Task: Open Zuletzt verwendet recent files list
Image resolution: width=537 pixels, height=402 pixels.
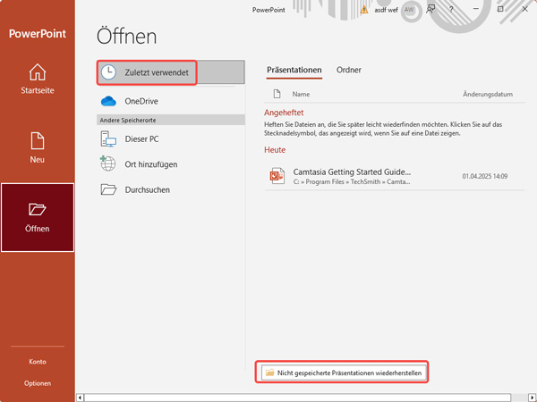Action: [171, 72]
